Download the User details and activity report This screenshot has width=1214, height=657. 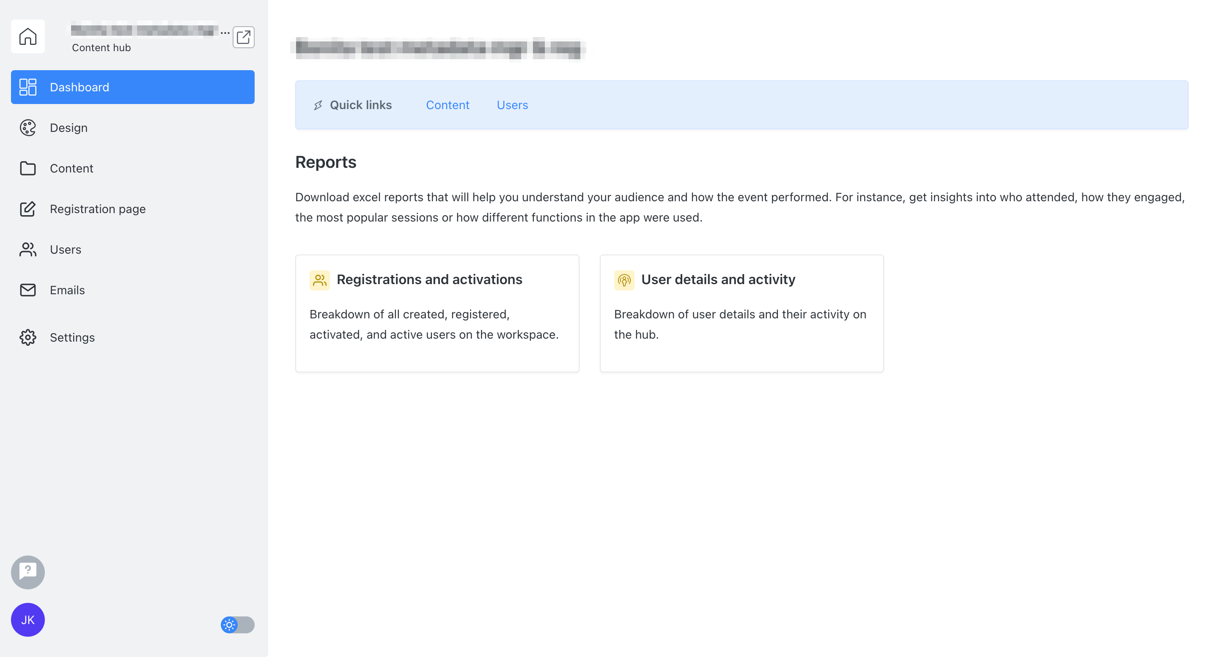tap(742, 313)
